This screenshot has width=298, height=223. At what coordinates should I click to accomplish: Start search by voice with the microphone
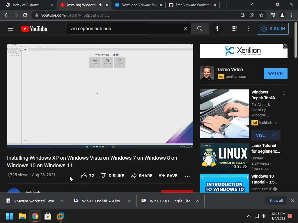pos(217,29)
